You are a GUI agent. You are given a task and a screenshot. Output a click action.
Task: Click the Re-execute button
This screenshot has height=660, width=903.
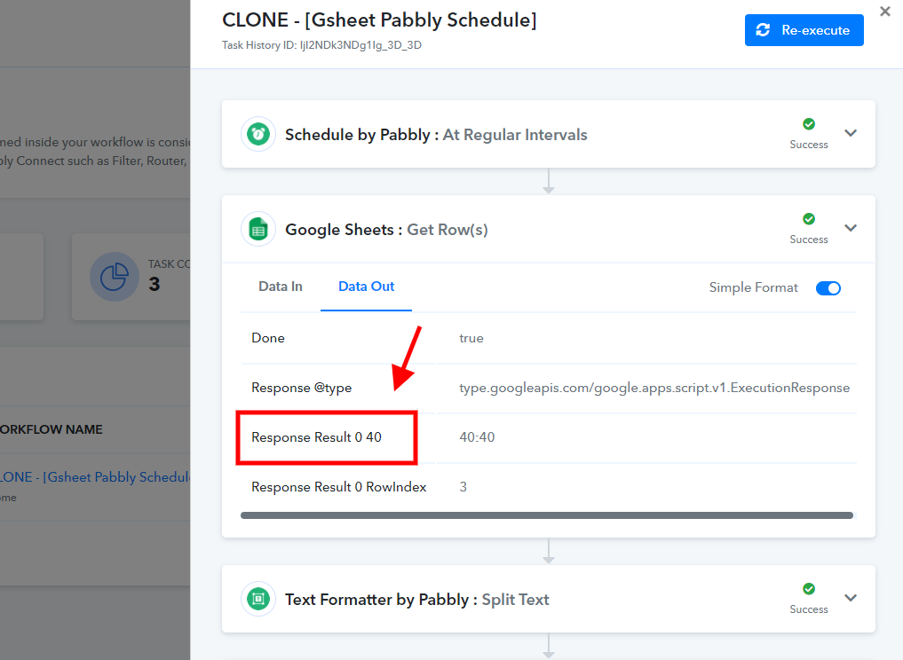click(x=804, y=30)
